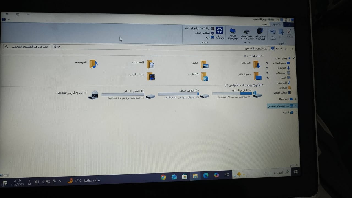Open Microsoft Store from the taskbar
Viewport: 352px width, 198px height.
click(185, 177)
